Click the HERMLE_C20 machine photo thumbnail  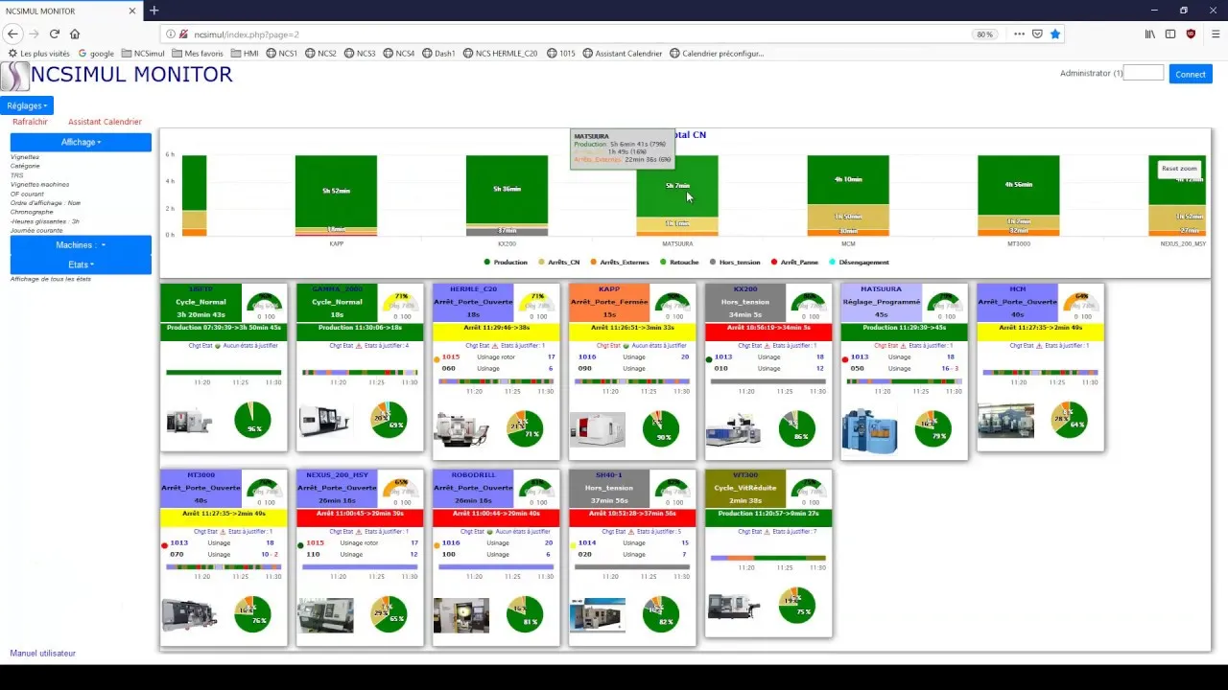(460, 428)
